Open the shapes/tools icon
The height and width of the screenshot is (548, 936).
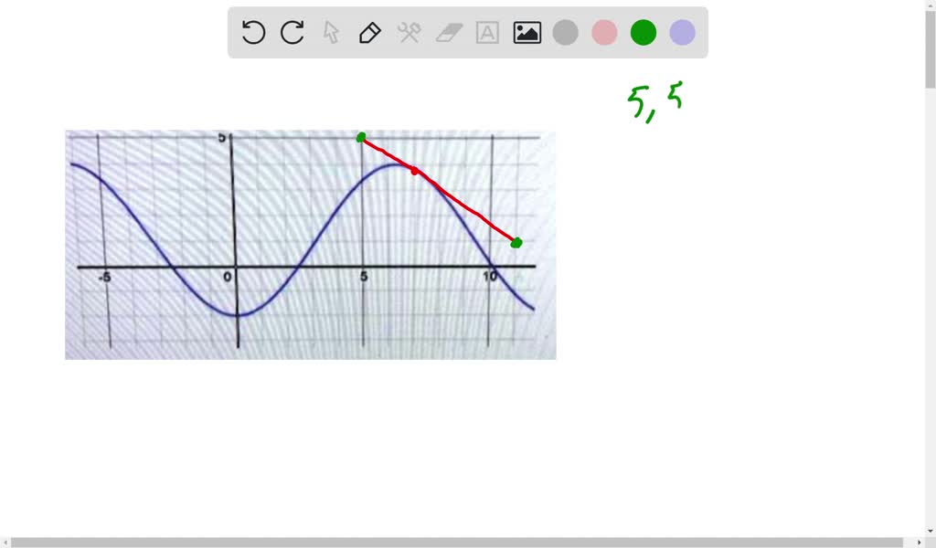point(409,32)
